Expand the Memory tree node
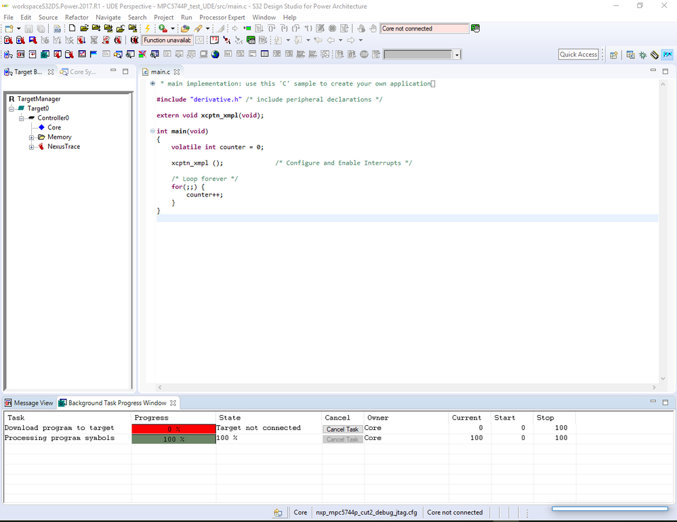Screen dimensions: 677x522 click(32, 137)
